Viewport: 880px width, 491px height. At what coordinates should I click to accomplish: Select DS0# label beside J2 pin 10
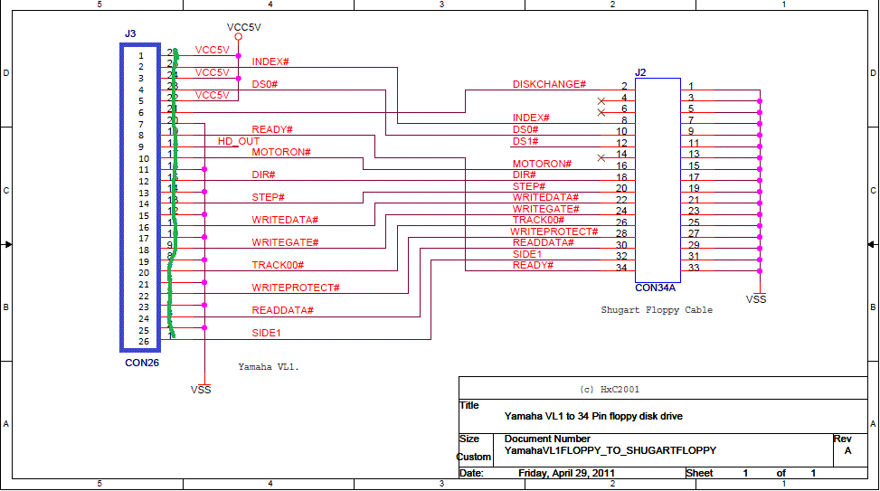tap(525, 129)
